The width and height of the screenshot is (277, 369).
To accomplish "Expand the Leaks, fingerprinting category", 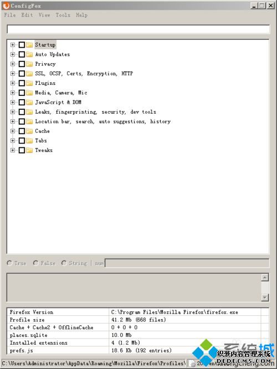I will coord(13,112).
